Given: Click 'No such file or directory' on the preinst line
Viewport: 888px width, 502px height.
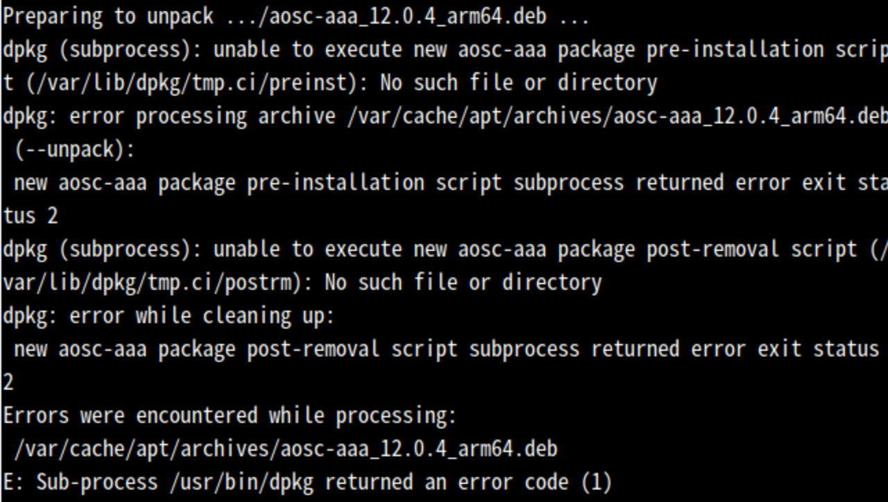Looking at the screenshot, I should 518,83.
